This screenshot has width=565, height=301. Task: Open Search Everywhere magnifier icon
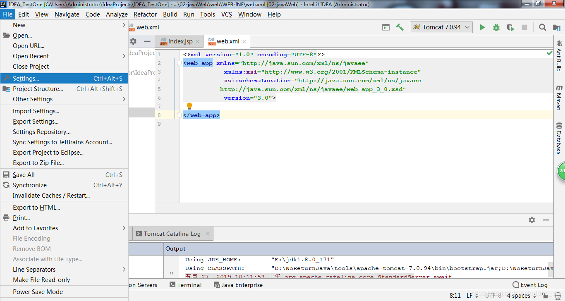(x=542, y=27)
